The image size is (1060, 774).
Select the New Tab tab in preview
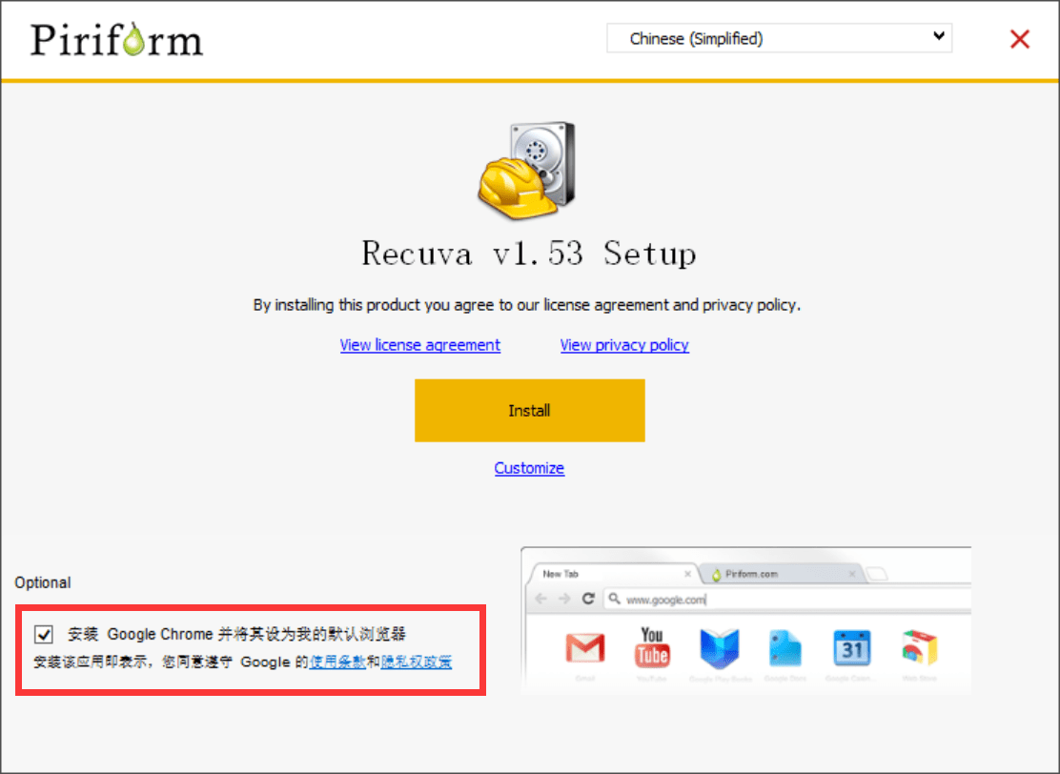[x=614, y=574]
